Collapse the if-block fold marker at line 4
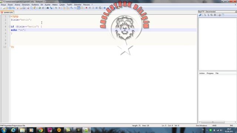Image resolution: width=237 pixels, height=133 pixels. click(x=10, y=27)
